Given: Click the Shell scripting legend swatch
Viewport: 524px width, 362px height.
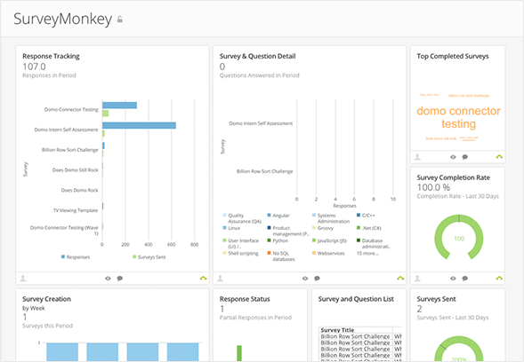Looking at the screenshot, I should tap(224, 253).
